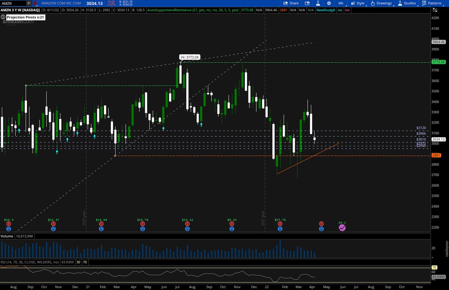Click the $27.75 earnings value label

(x=280, y=220)
